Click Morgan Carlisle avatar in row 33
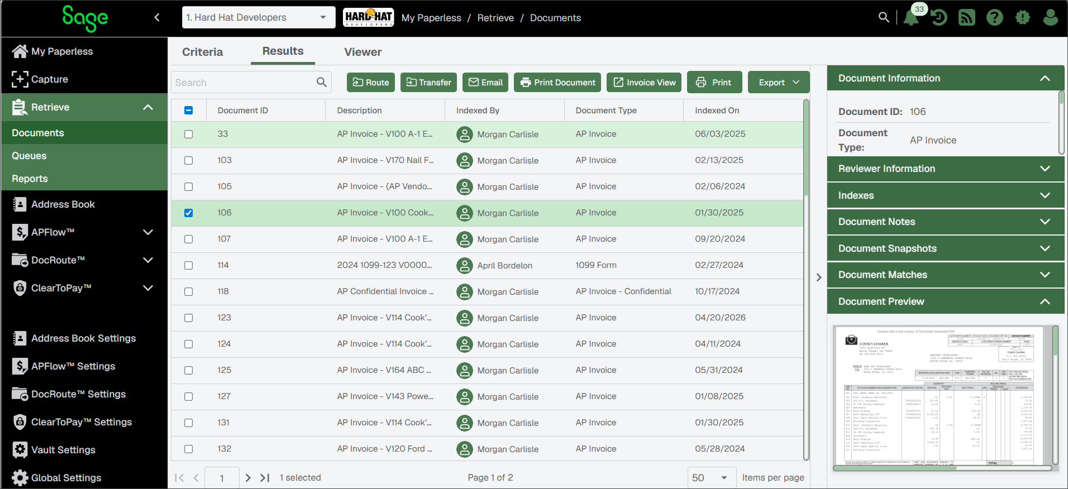 pyautogui.click(x=465, y=135)
